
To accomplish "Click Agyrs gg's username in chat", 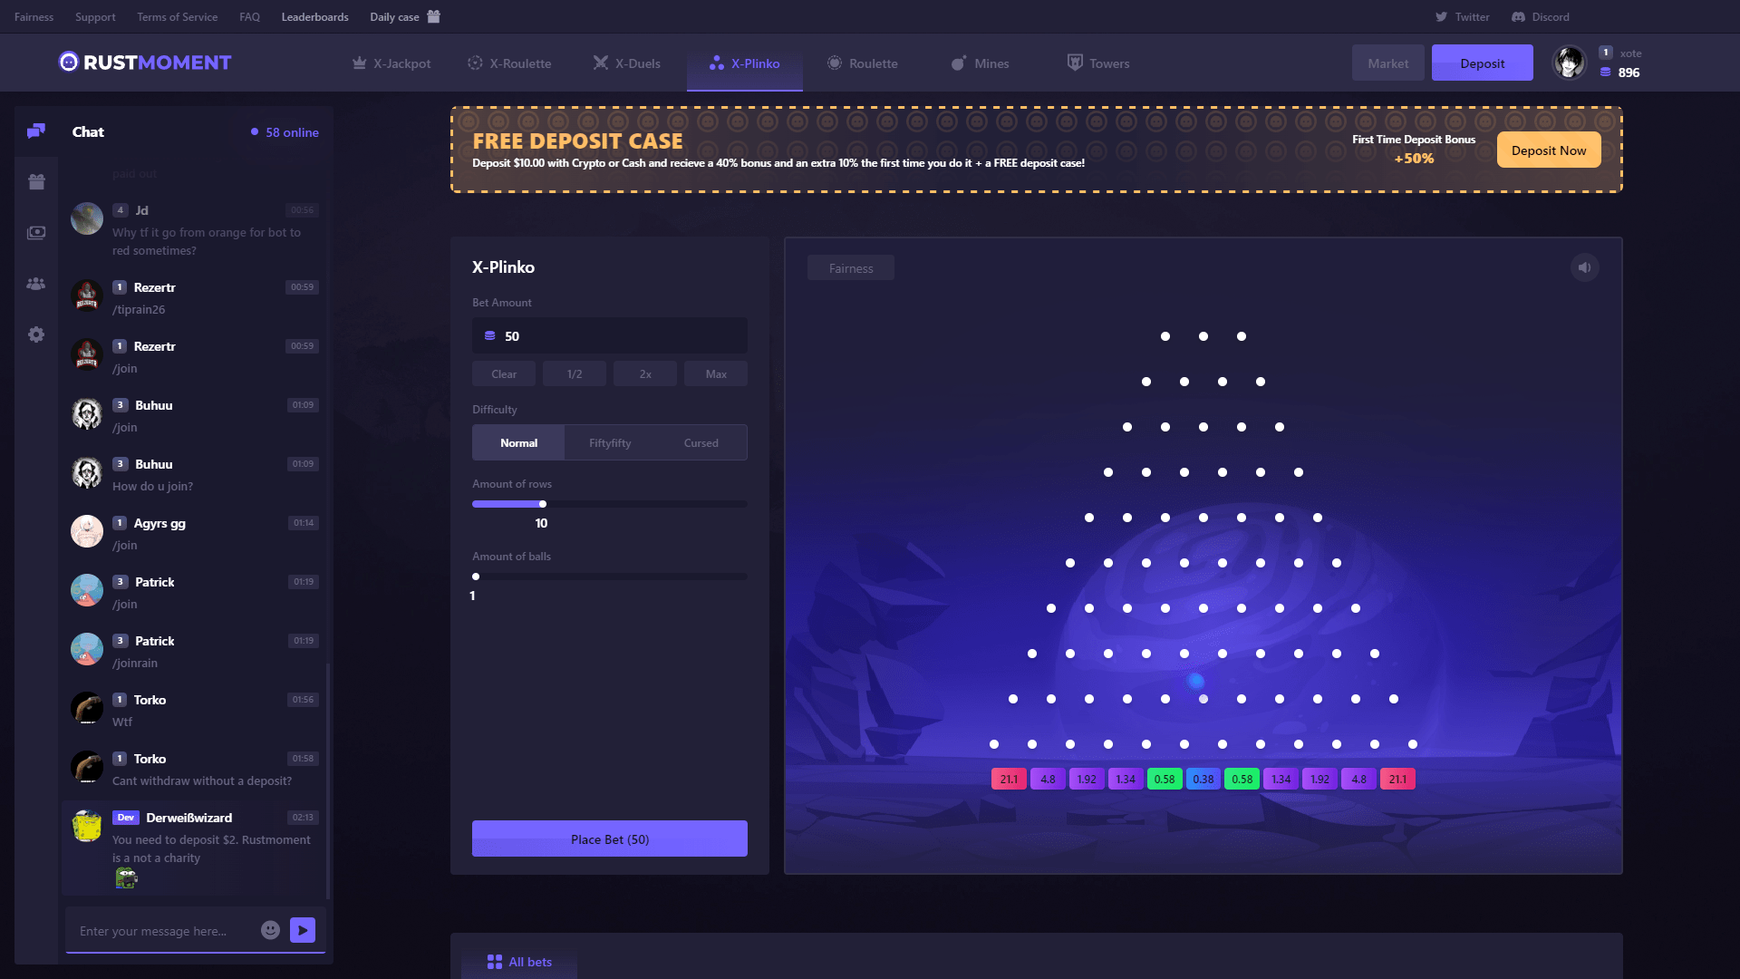I will point(159,523).
